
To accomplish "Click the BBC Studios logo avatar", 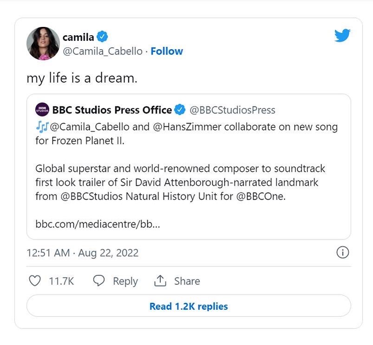I will pyautogui.click(x=42, y=110).
